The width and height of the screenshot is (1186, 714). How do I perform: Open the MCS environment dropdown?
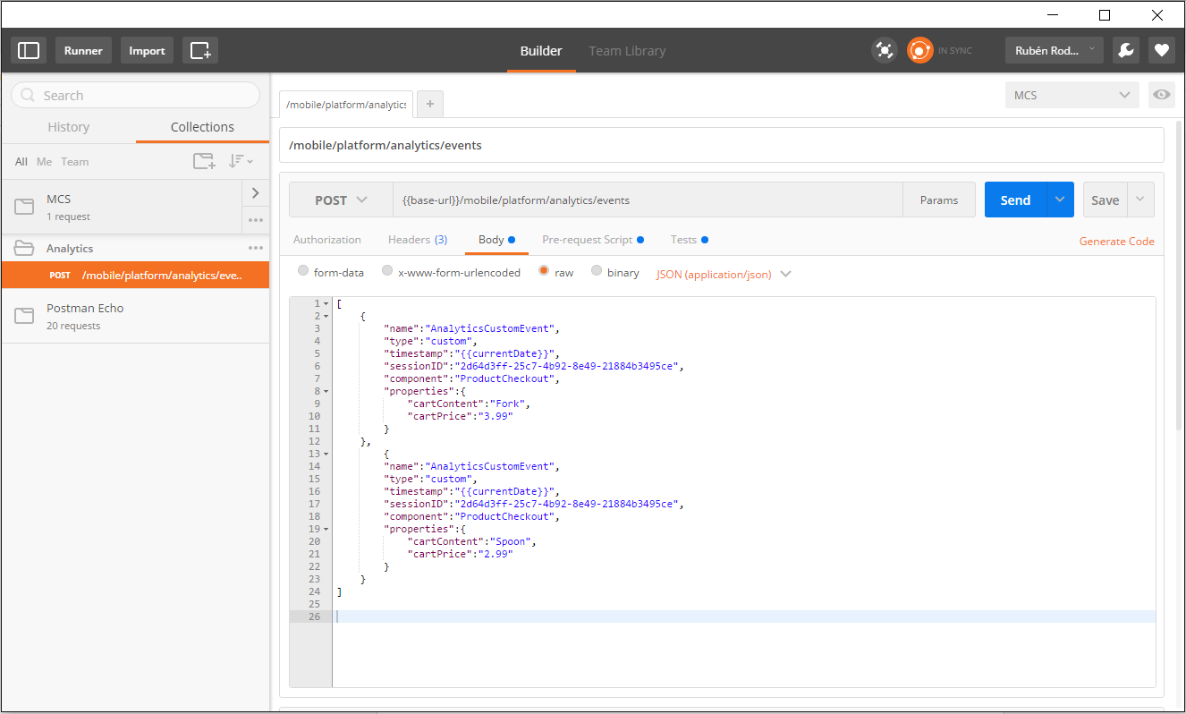(1072, 95)
